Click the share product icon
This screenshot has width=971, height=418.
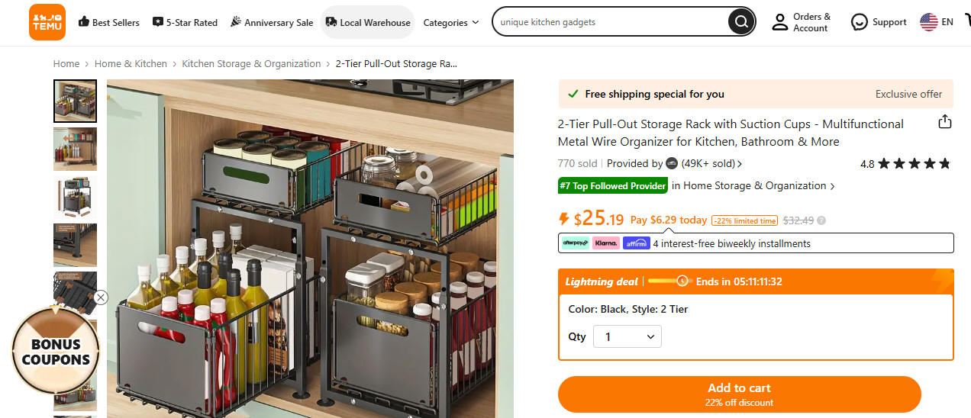point(944,122)
